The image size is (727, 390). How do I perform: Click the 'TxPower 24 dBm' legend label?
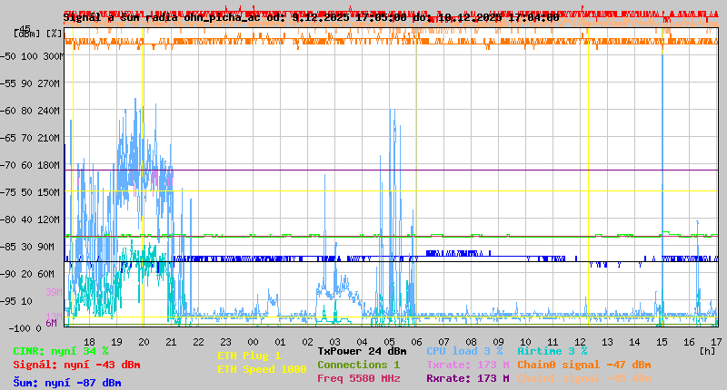(x=362, y=351)
